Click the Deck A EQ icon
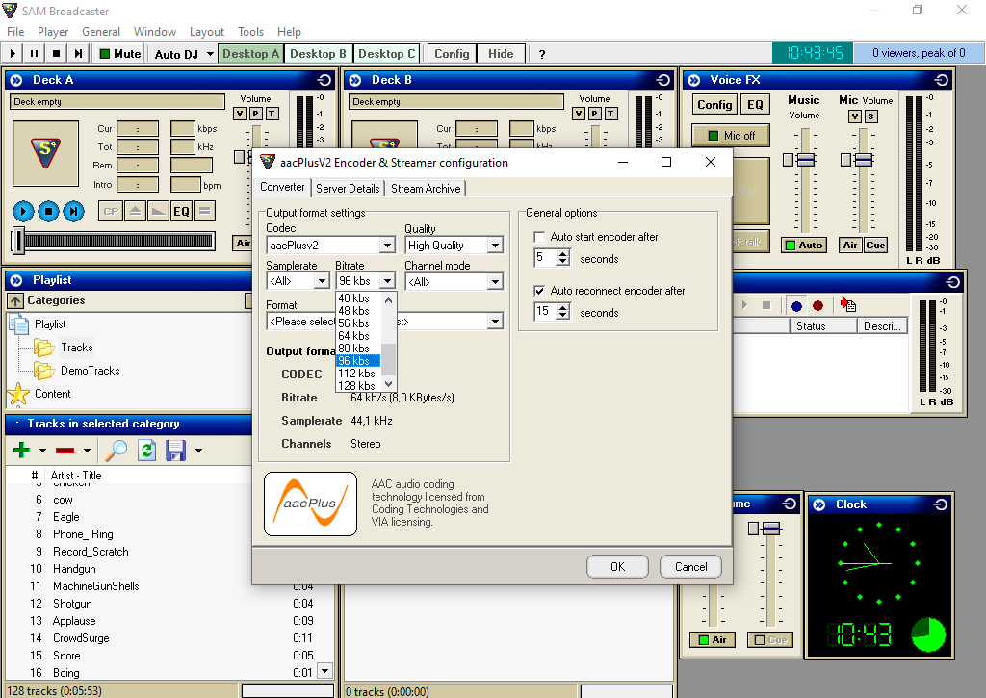The image size is (986, 698). 181,212
